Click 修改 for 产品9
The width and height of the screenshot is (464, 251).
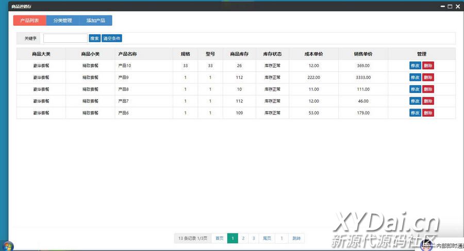415,77
